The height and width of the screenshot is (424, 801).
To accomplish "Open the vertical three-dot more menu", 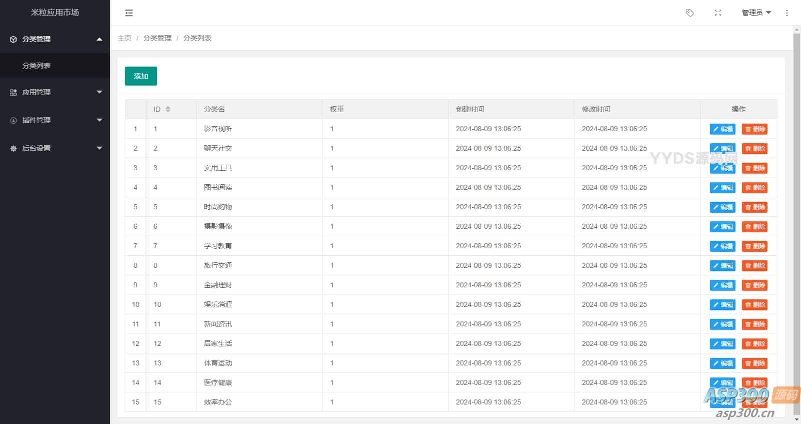I will pos(787,13).
